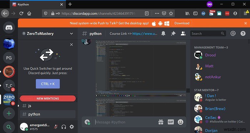Go to browser home page
This screenshot has height=133, width=250.
click(29, 14)
